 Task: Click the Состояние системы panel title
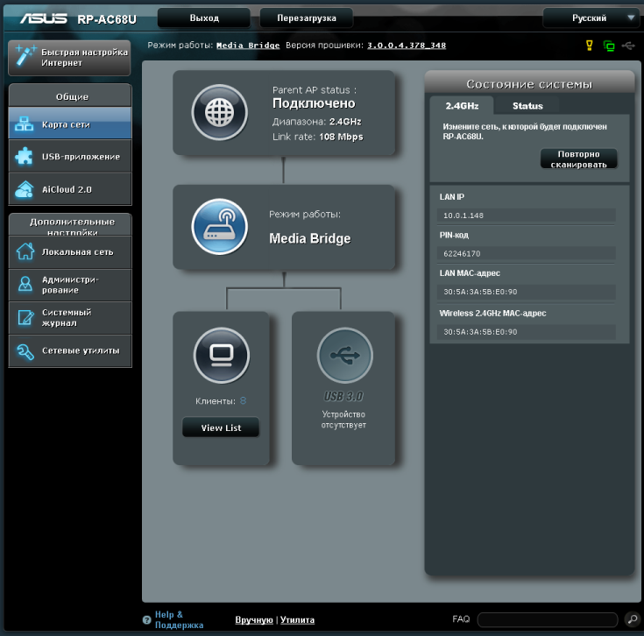[529, 84]
